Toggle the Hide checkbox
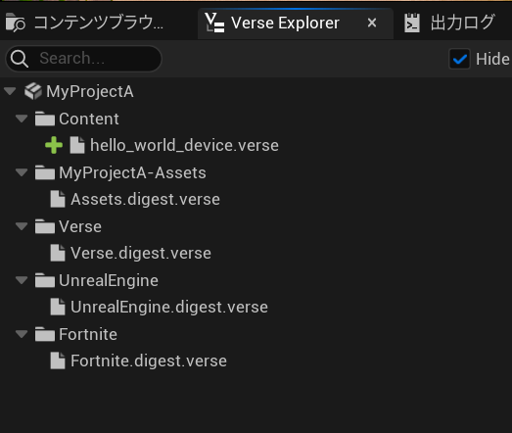512x433 pixels. (459, 59)
